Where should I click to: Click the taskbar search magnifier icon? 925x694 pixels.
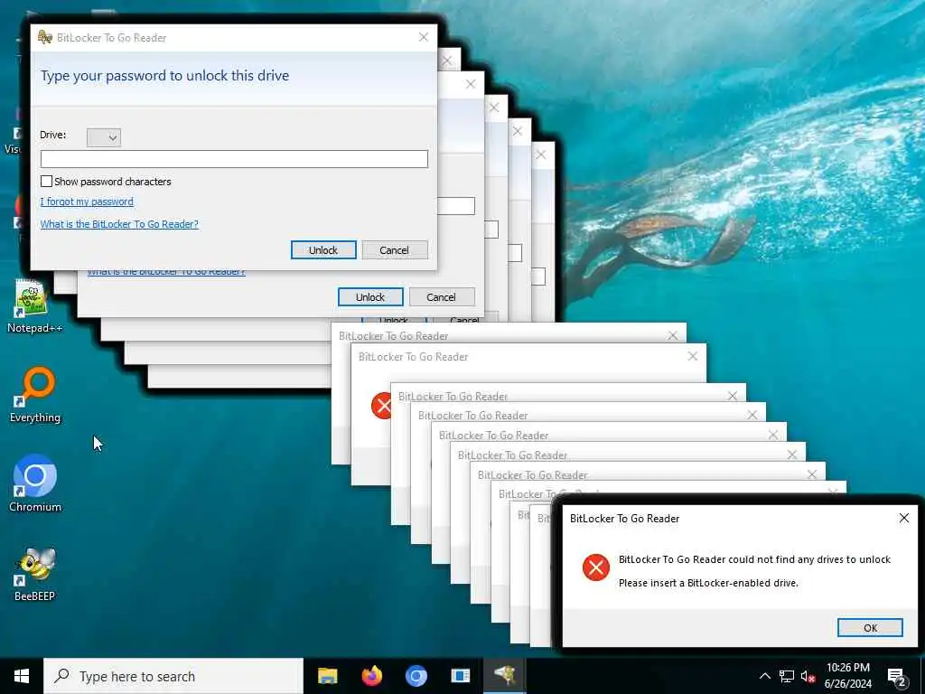(61, 676)
